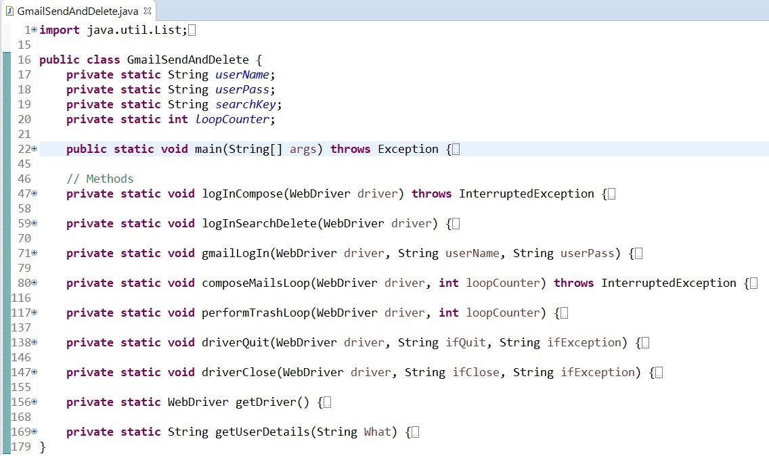The image size is (769, 456).
Task: Click the '// Methods' comment
Action: [x=100, y=179]
